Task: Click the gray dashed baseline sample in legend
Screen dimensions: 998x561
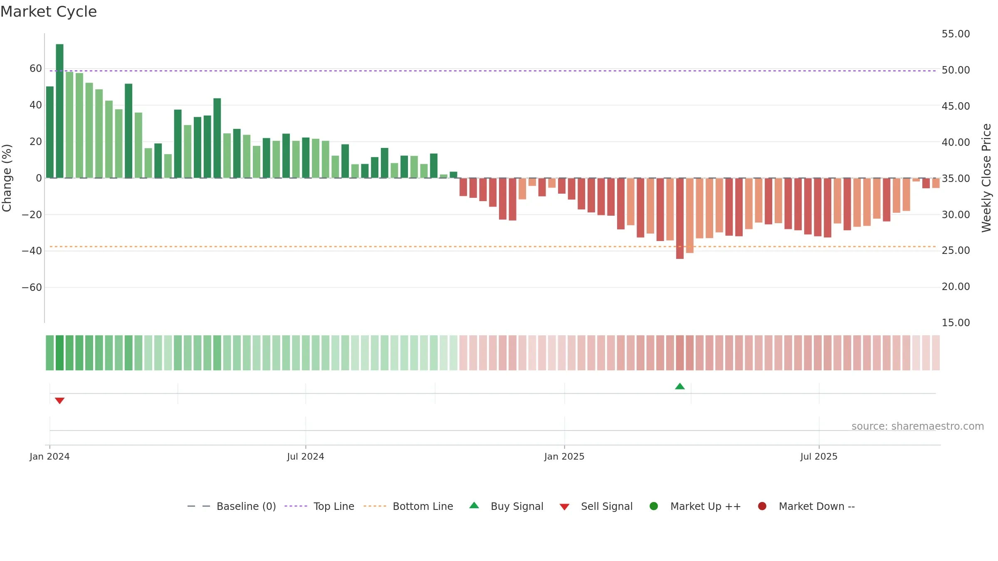Action: pyautogui.click(x=199, y=506)
